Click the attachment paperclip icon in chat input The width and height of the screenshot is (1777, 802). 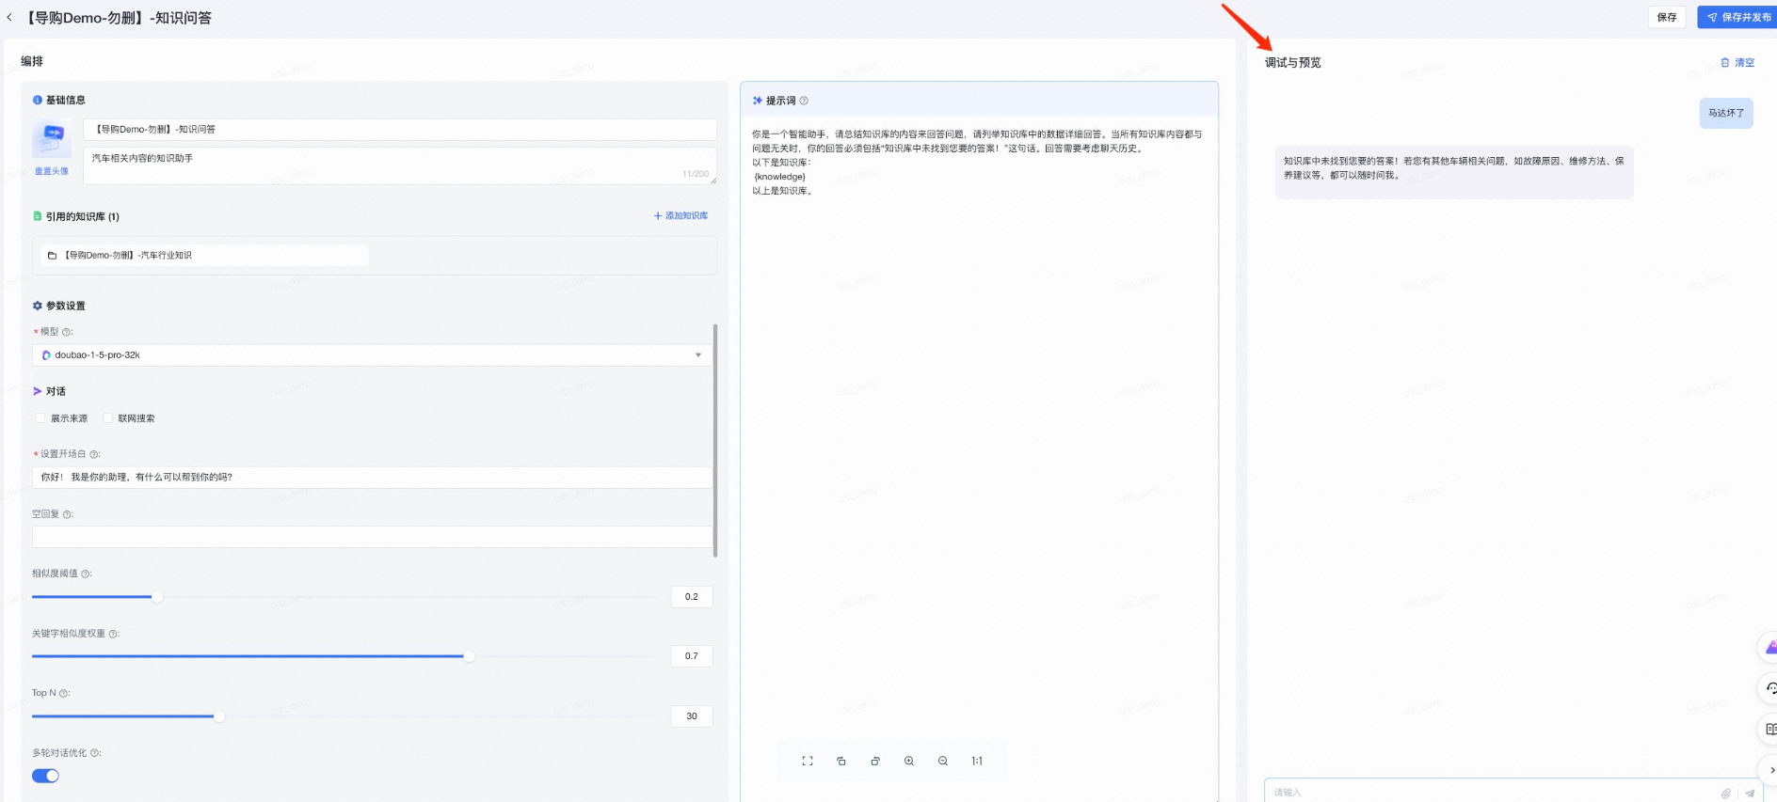click(1726, 794)
